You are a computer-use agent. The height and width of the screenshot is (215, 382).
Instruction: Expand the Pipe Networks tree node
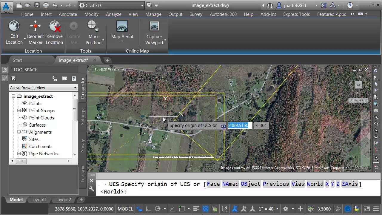click(x=19, y=153)
